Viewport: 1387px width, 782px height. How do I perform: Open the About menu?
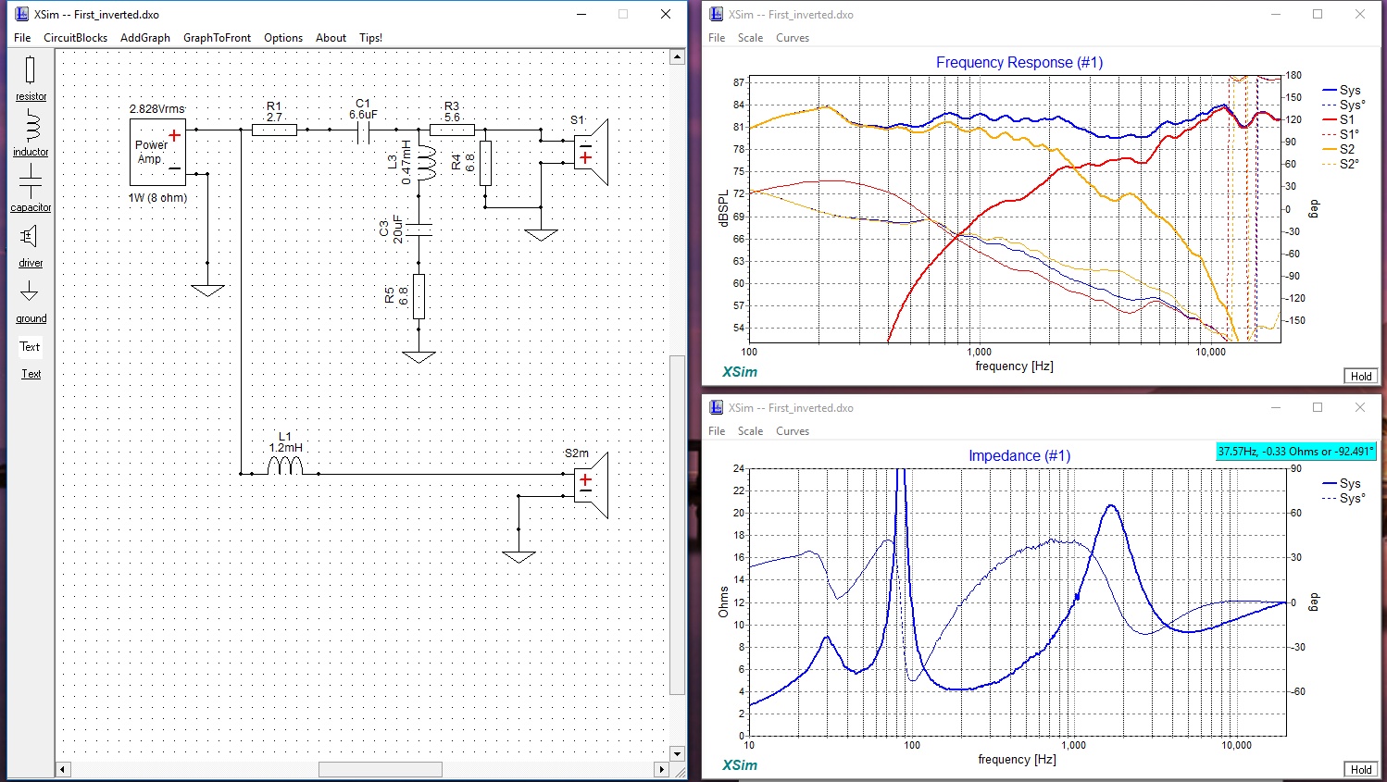coord(331,38)
